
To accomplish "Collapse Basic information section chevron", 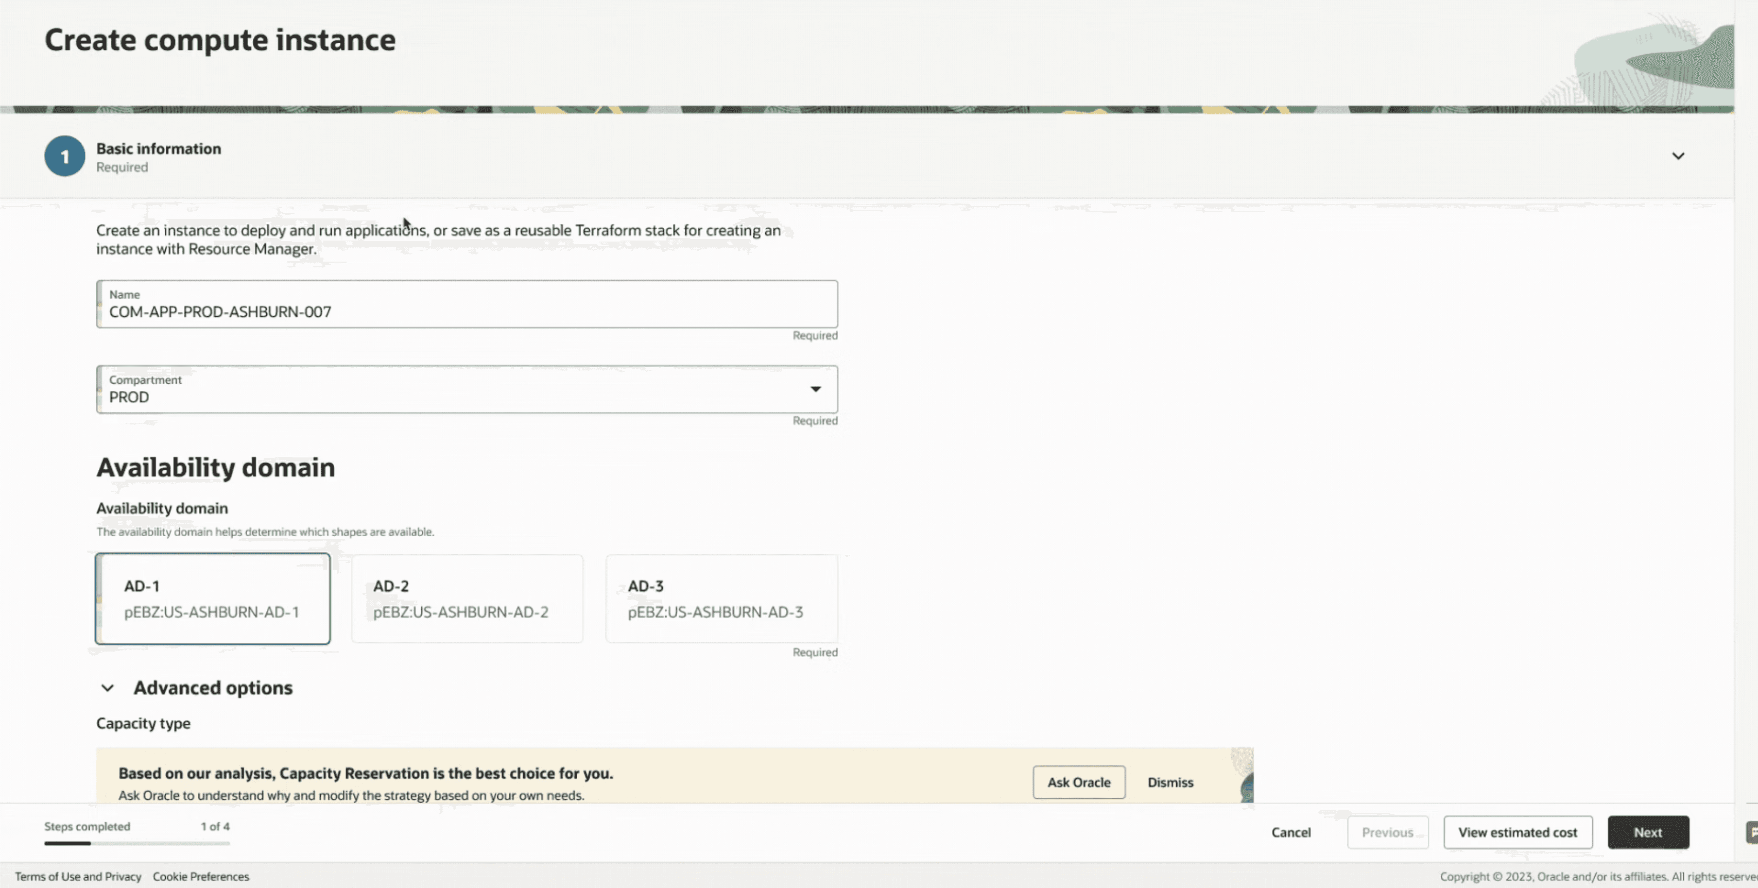I will pos(1678,156).
